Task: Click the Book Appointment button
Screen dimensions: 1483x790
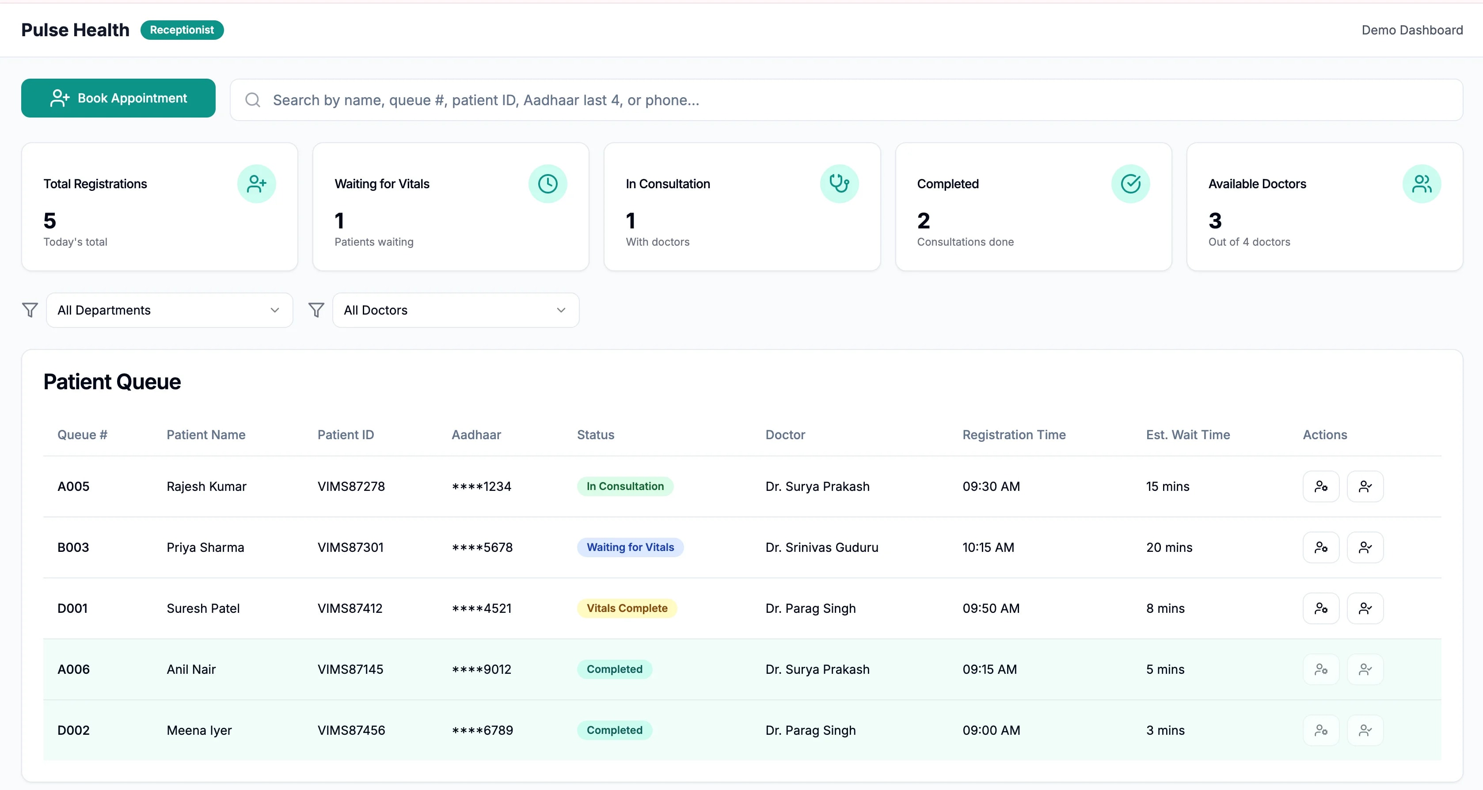Action: [118, 98]
